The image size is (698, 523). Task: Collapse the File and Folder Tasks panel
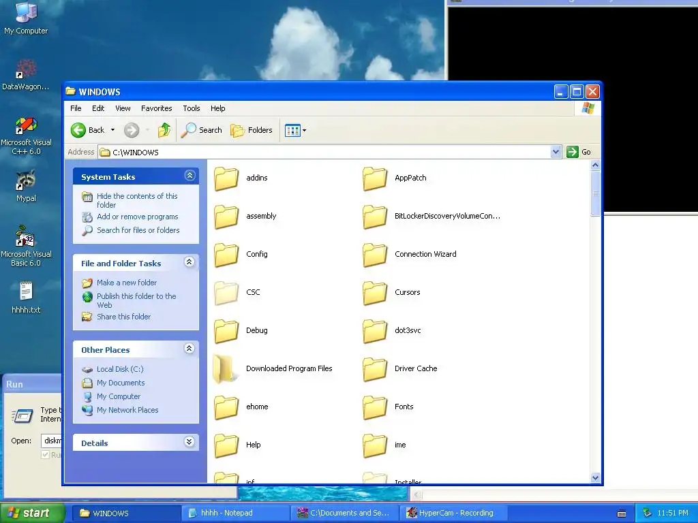(189, 262)
